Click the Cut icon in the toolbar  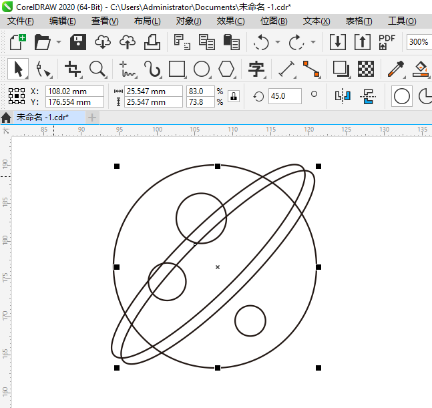tap(182, 42)
